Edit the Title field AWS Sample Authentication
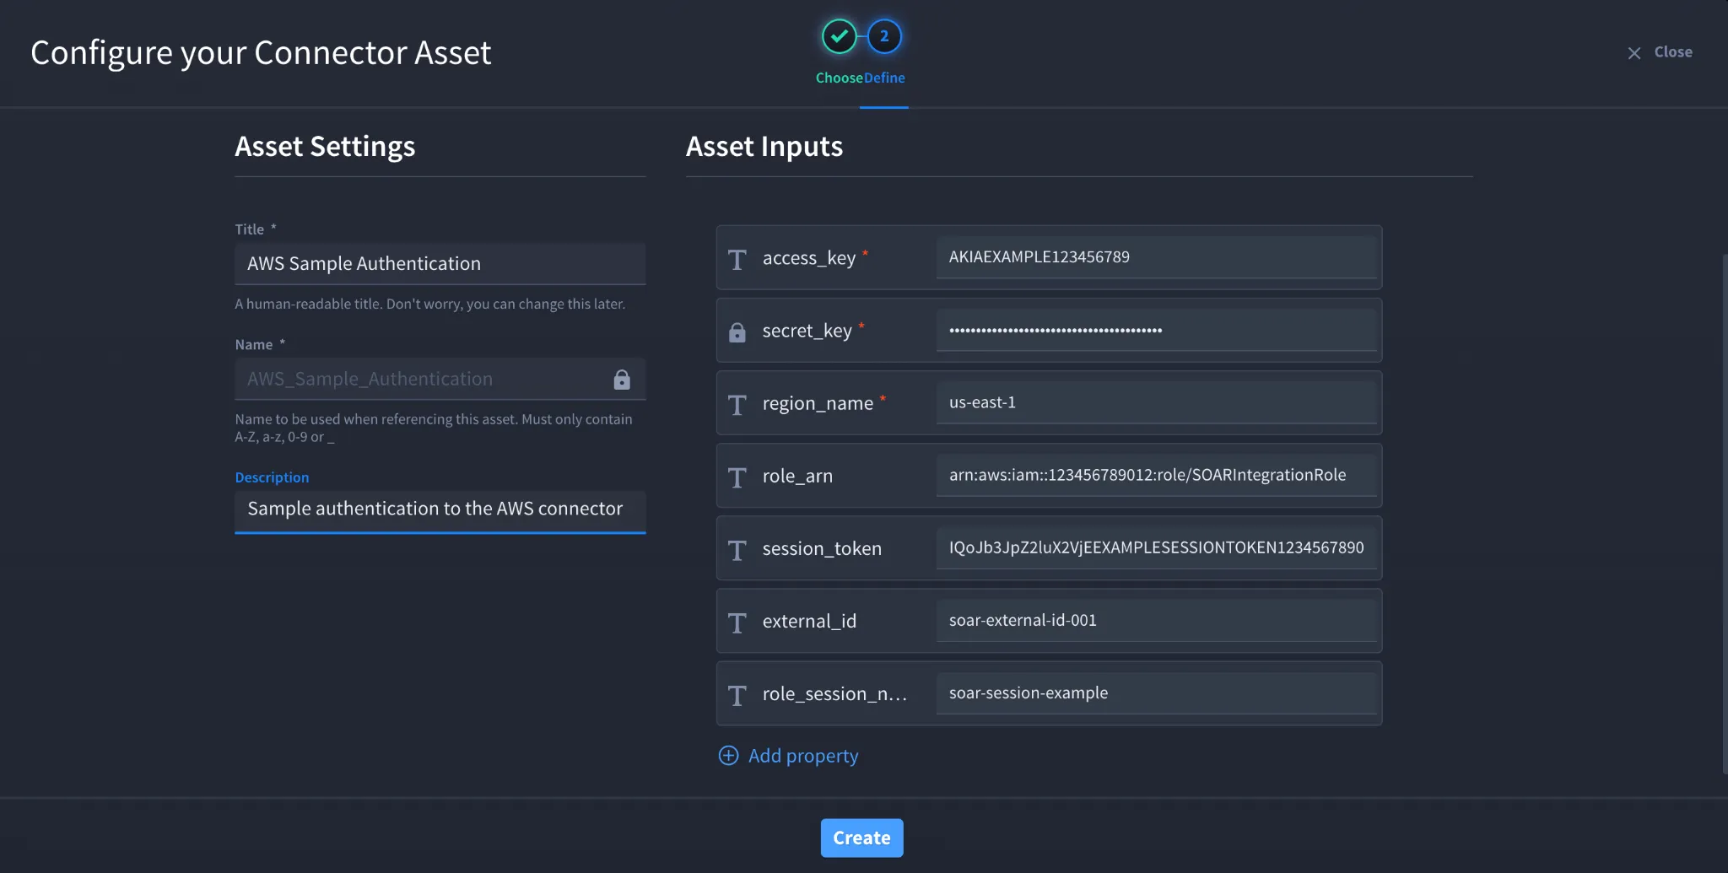This screenshot has height=873, width=1728. click(x=440, y=264)
